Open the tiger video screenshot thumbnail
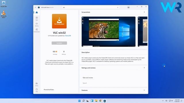This screenshot has width=184, height=103. 109,32
